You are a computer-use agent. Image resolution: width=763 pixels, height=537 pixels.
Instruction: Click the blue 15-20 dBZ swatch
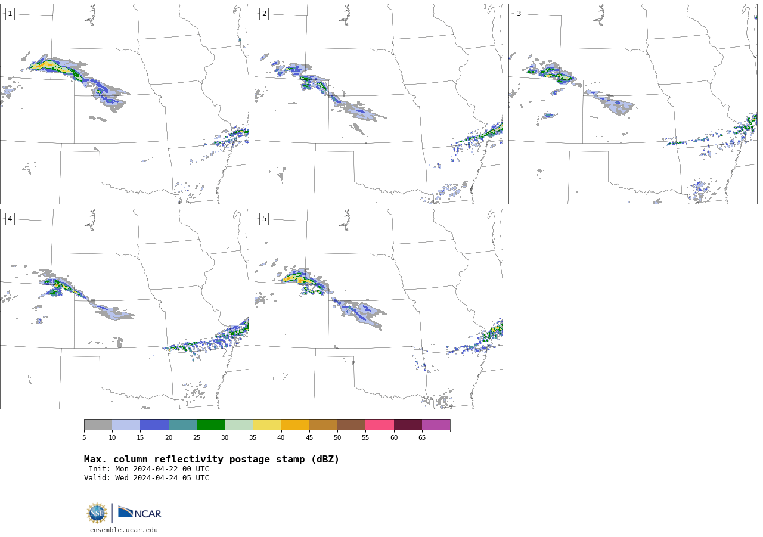[x=154, y=424]
